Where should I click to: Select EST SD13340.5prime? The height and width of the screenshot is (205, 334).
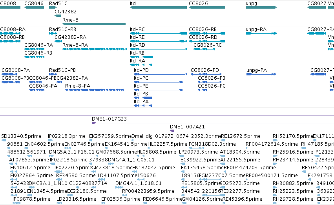[4, 140]
